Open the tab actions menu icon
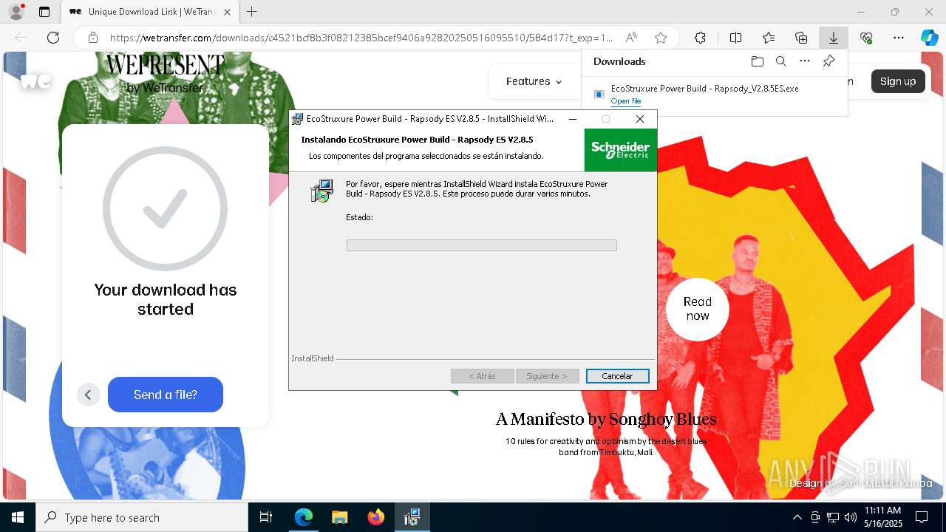946x532 pixels. 44,12
